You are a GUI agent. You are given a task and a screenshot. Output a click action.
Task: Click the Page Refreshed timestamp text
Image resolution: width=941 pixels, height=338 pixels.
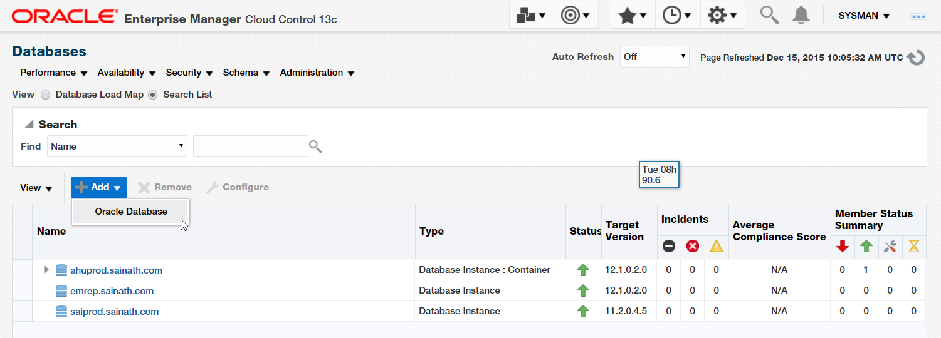801,58
